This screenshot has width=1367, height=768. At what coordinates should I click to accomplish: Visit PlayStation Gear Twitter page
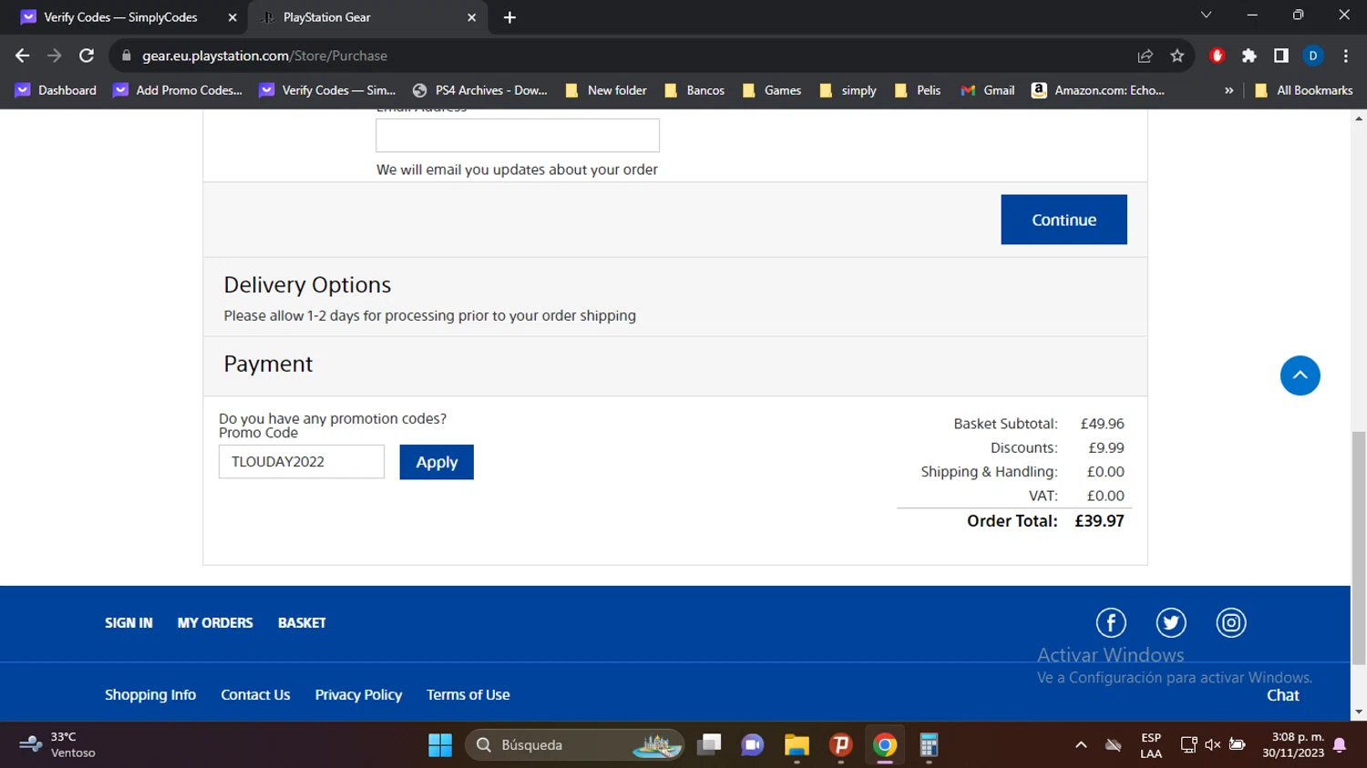point(1171,623)
